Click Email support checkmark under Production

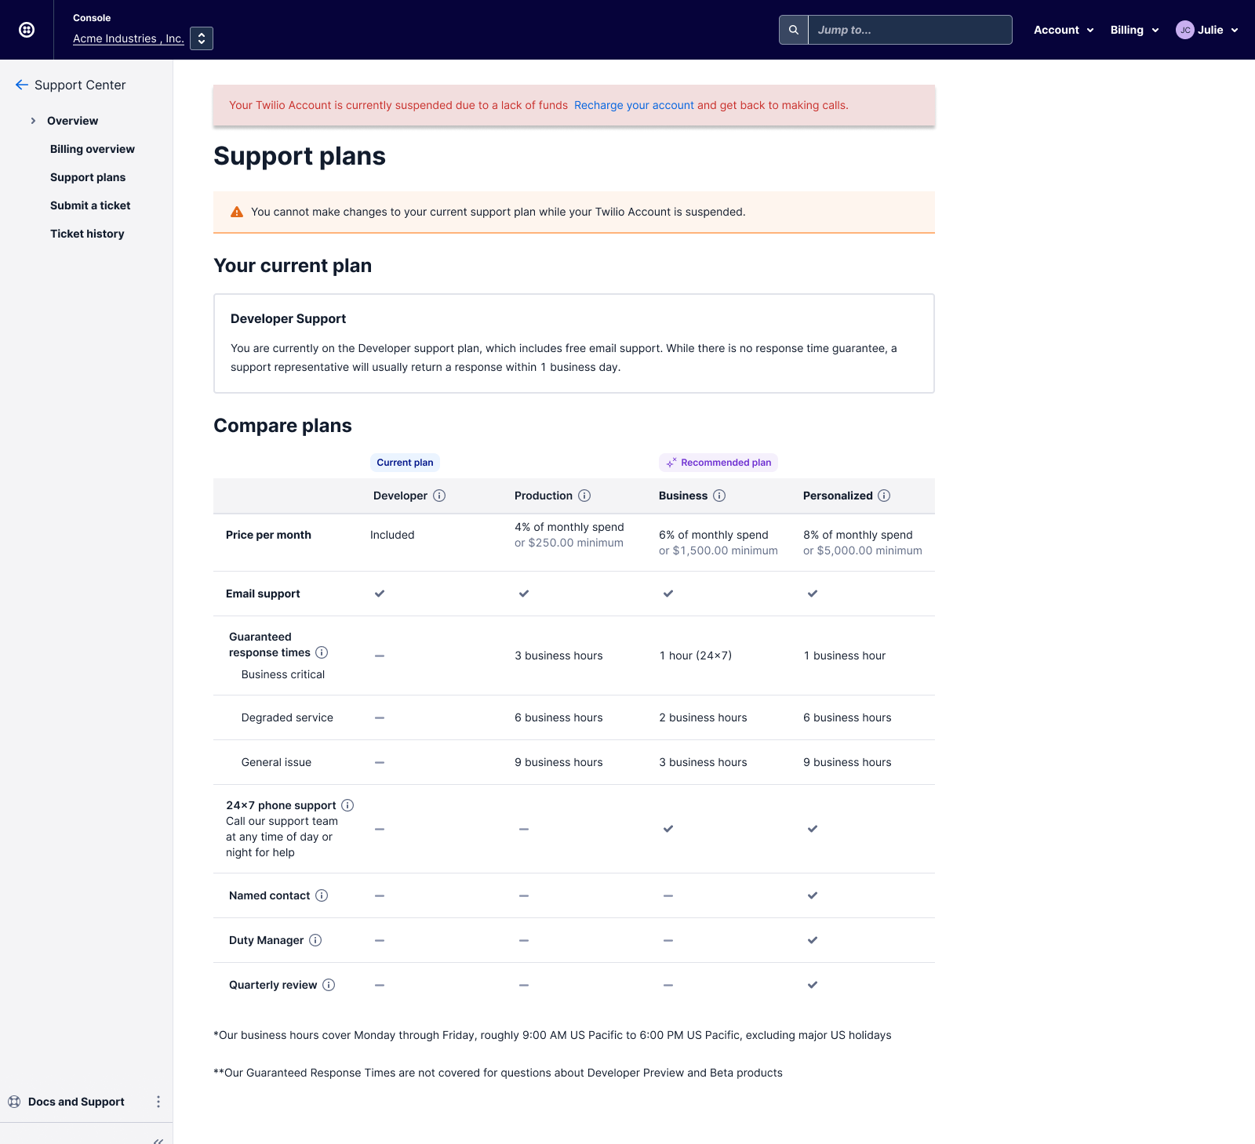click(x=524, y=594)
